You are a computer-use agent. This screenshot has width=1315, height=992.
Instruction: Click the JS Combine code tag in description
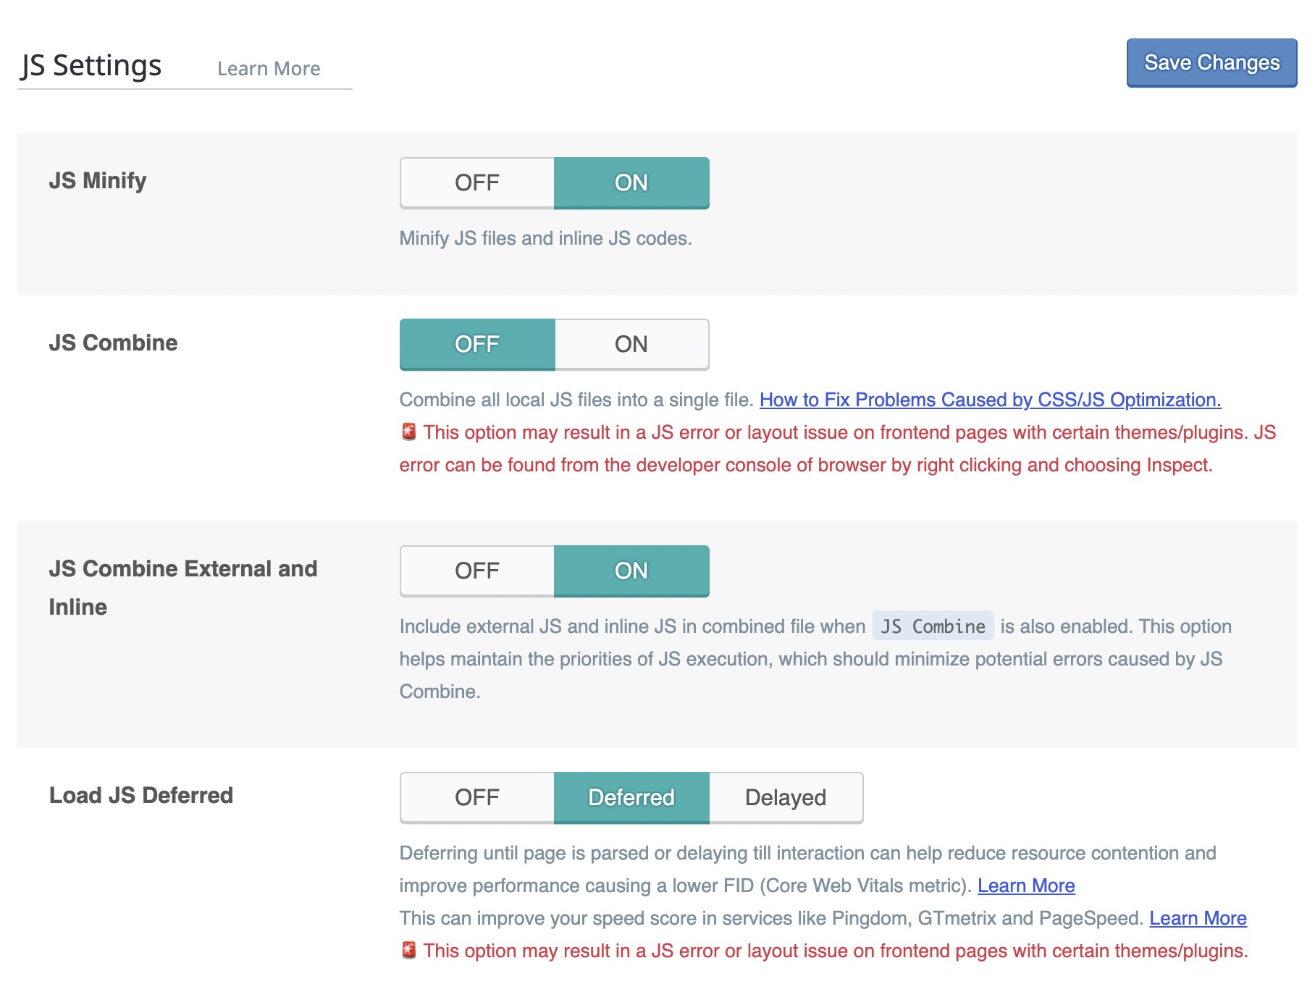click(x=933, y=626)
